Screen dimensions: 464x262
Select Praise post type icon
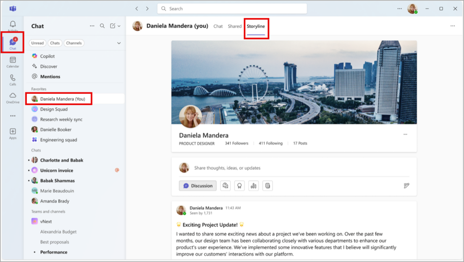(239, 186)
